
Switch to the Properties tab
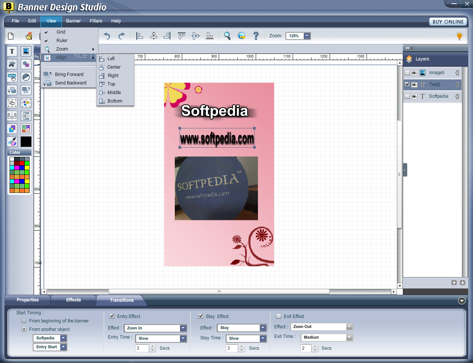click(28, 300)
